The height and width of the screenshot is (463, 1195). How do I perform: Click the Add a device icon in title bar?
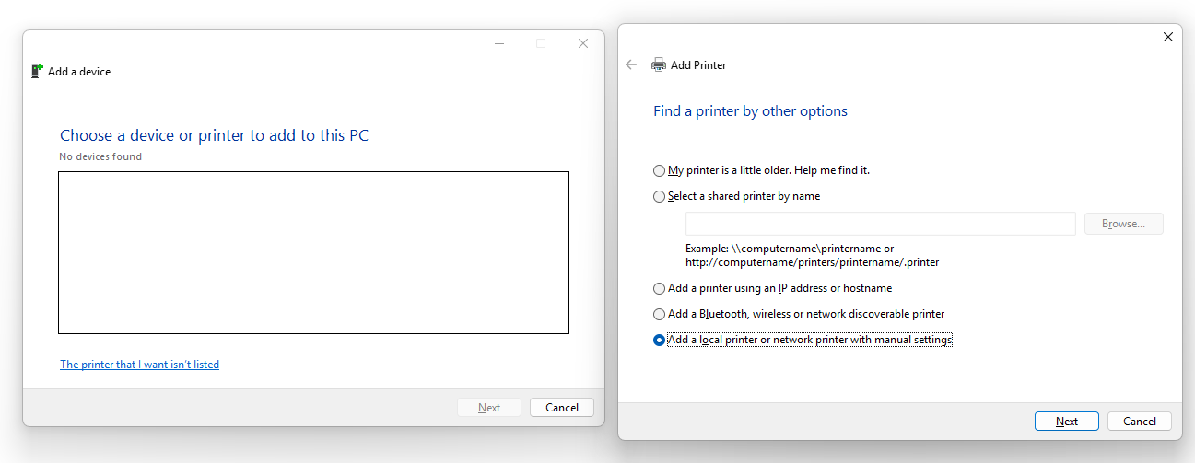coord(37,71)
